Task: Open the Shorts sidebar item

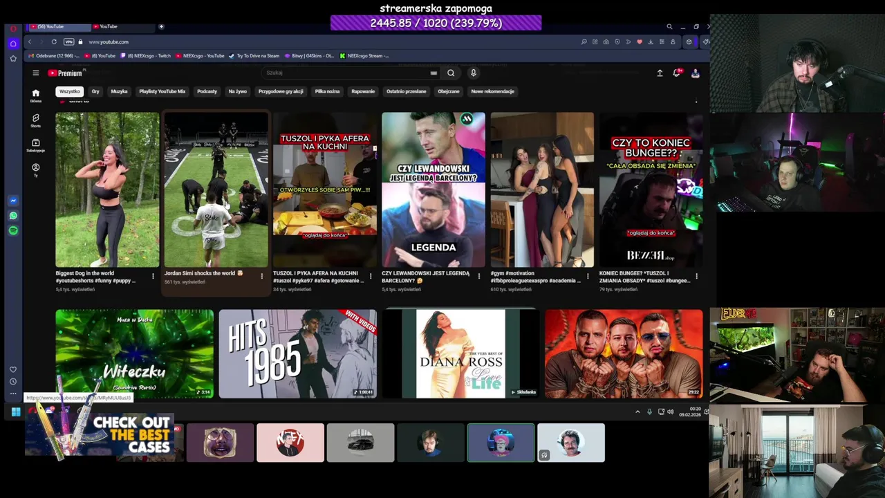Action: 36,120
